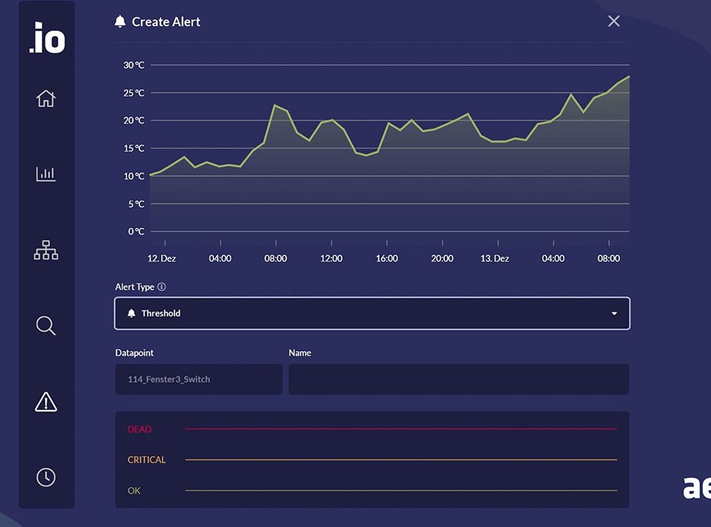Viewport: 711px width, 527px height.
Task: Open the magnifier search icon
Action: 45,326
